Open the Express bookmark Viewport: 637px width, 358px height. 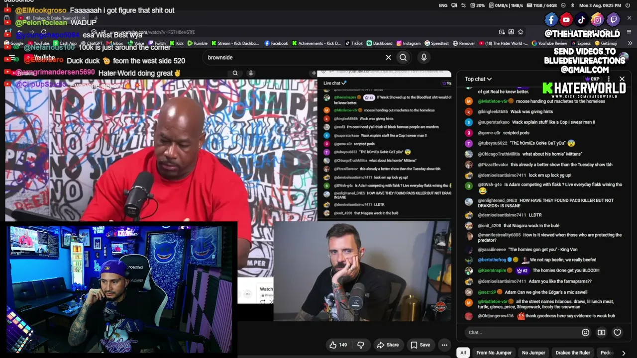pos(581,43)
